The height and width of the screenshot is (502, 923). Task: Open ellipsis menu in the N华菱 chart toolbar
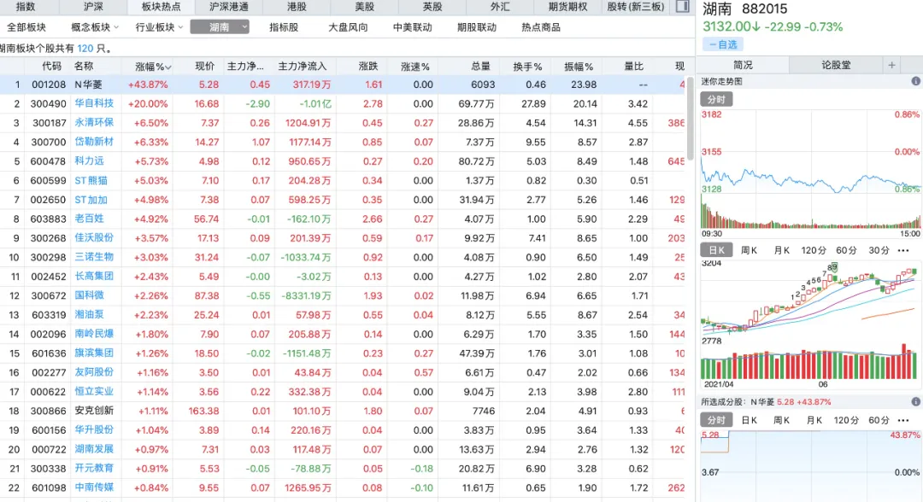coord(904,420)
